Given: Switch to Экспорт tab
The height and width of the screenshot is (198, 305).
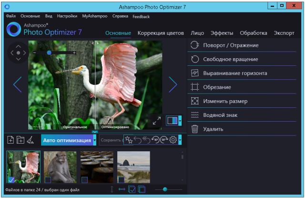Looking at the screenshot, I should 284,33.
